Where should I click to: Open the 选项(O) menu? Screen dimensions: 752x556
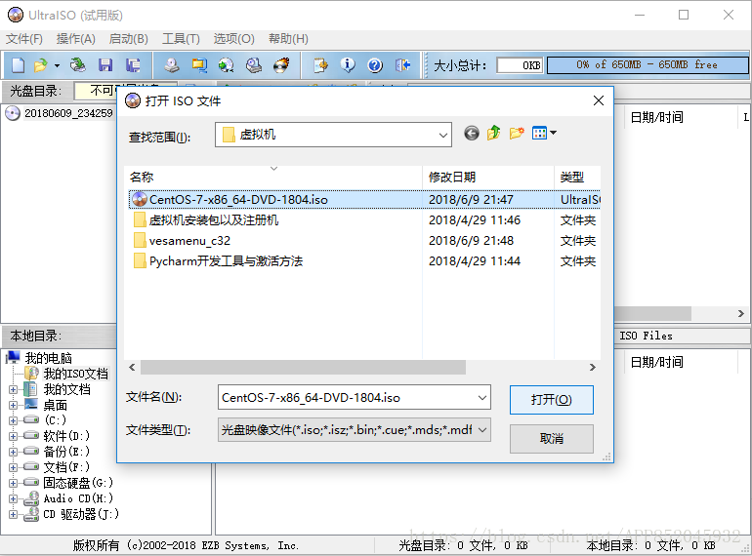(233, 39)
